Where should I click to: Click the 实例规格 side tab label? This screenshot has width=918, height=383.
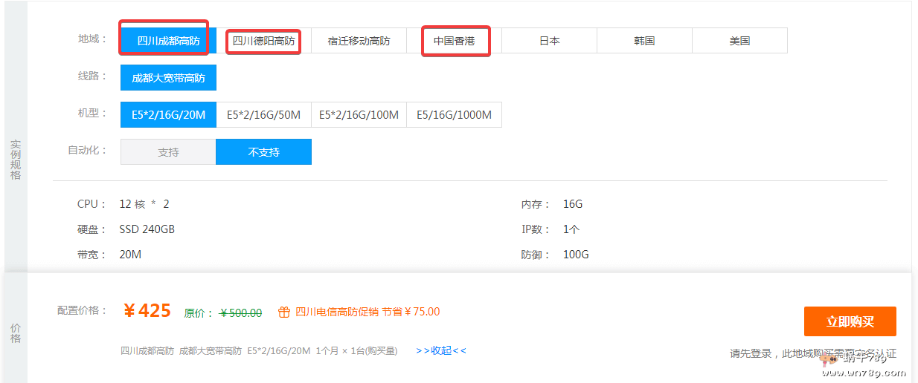point(16,159)
